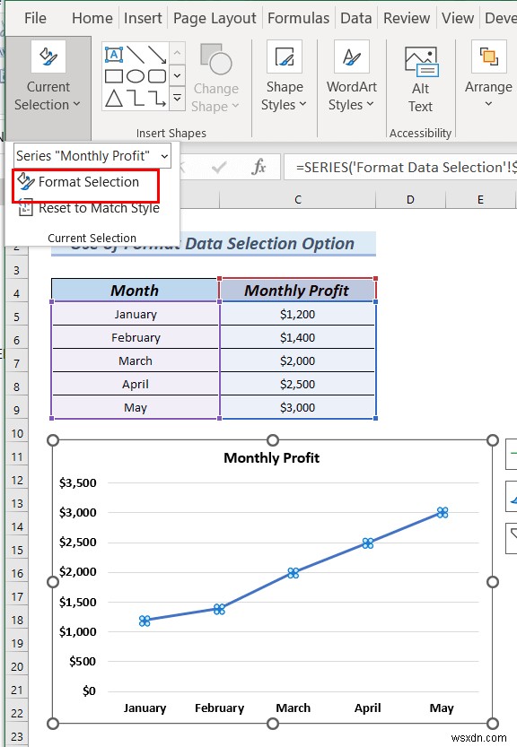Select the $3,000 table cell
Viewport: 517px width, 747px height.
coord(297,407)
